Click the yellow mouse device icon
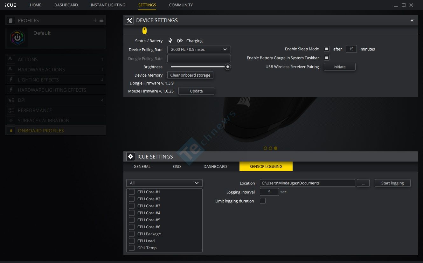 click(144, 31)
